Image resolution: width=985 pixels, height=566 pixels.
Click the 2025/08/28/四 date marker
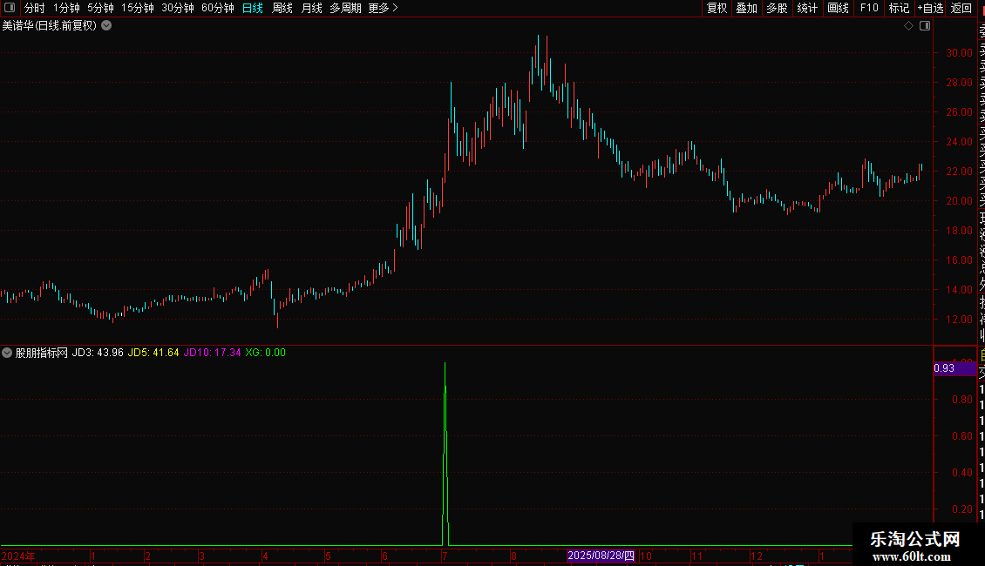click(x=601, y=556)
